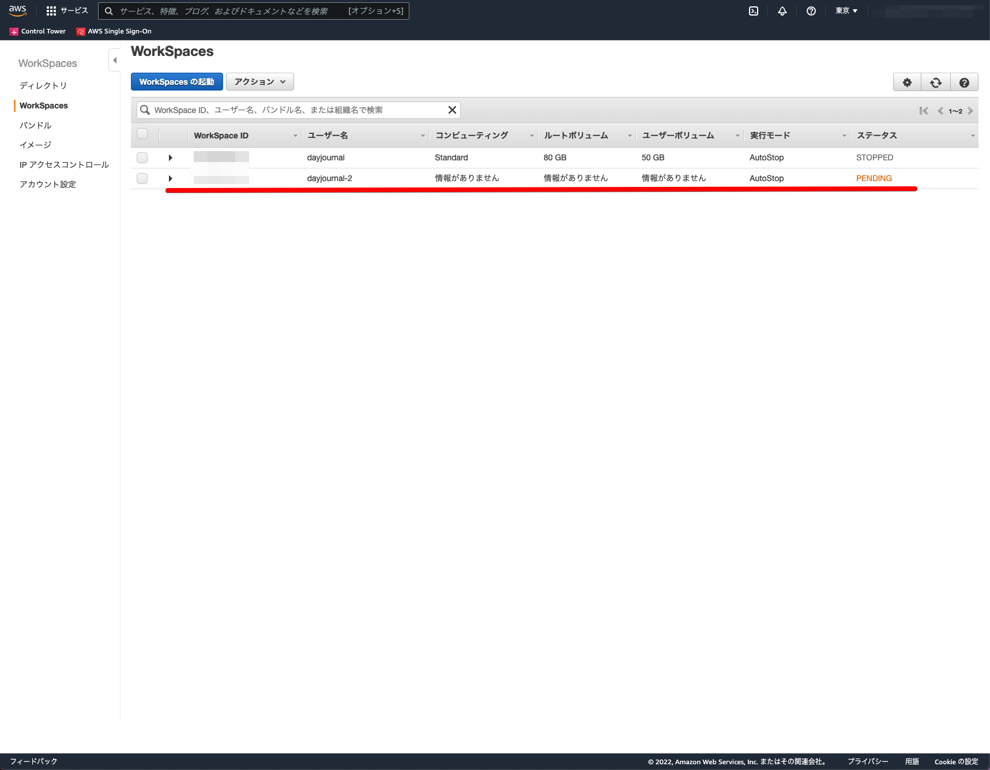This screenshot has height=770, width=990.
Task: Open the 東京 region selector
Action: pos(845,10)
